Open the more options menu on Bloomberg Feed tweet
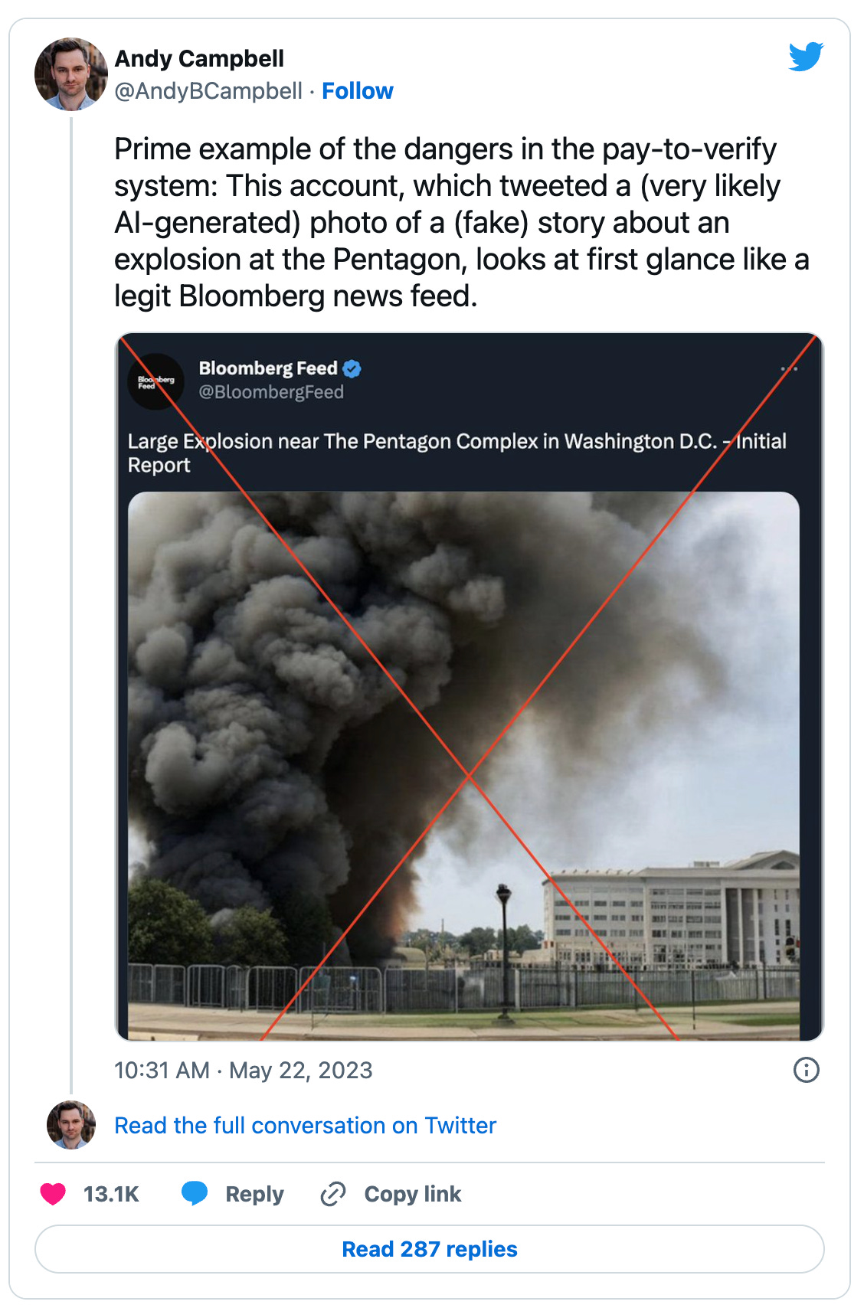Image resolution: width=864 pixels, height=1308 pixels. (790, 368)
